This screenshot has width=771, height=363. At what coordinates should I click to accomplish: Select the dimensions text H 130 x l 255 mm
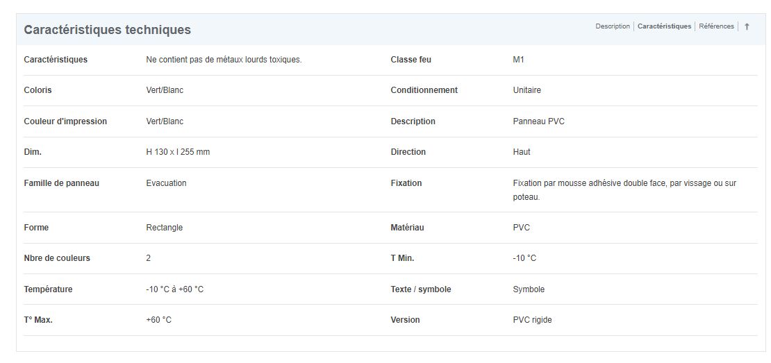178,152
